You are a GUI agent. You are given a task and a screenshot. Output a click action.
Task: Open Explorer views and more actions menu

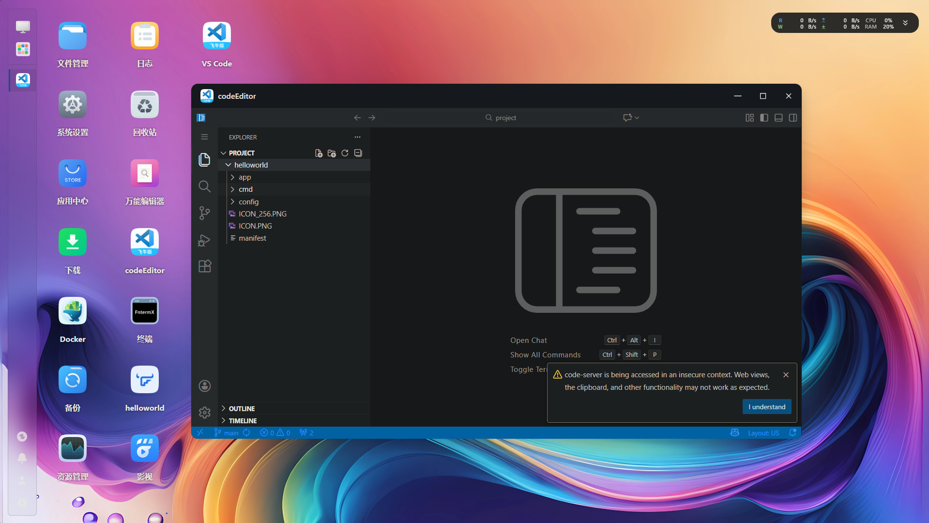click(357, 137)
